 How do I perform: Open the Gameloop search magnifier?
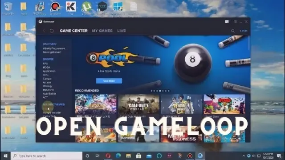(x=233, y=31)
